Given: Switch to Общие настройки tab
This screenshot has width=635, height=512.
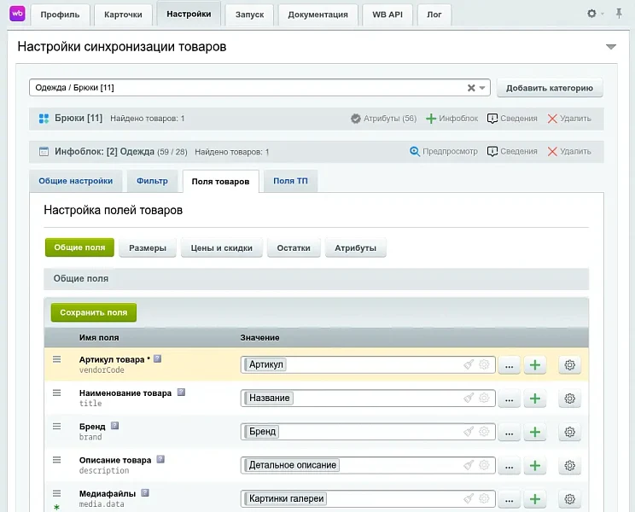Looking at the screenshot, I should coord(76,181).
